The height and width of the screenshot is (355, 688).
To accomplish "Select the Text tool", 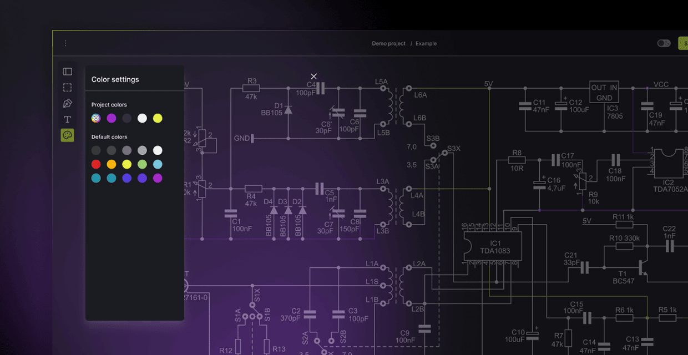I will (x=67, y=119).
